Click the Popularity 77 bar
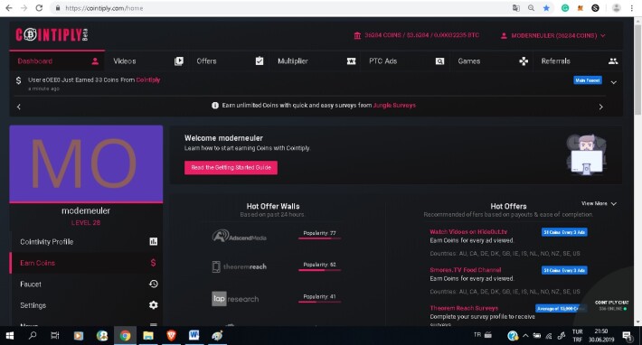 click(x=319, y=238)
